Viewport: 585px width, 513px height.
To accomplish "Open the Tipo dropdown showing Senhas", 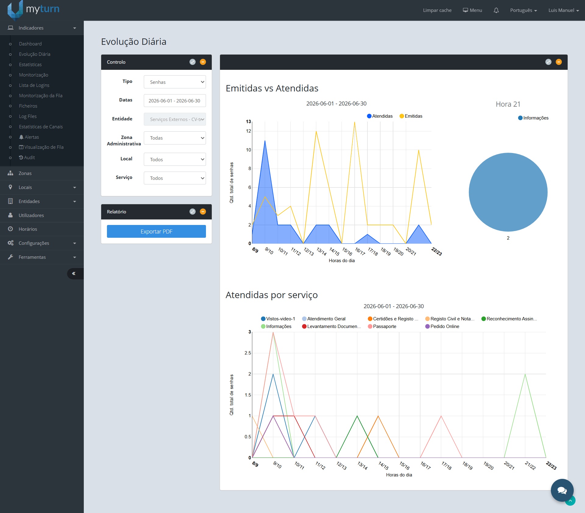I will [x=175, y=82].
